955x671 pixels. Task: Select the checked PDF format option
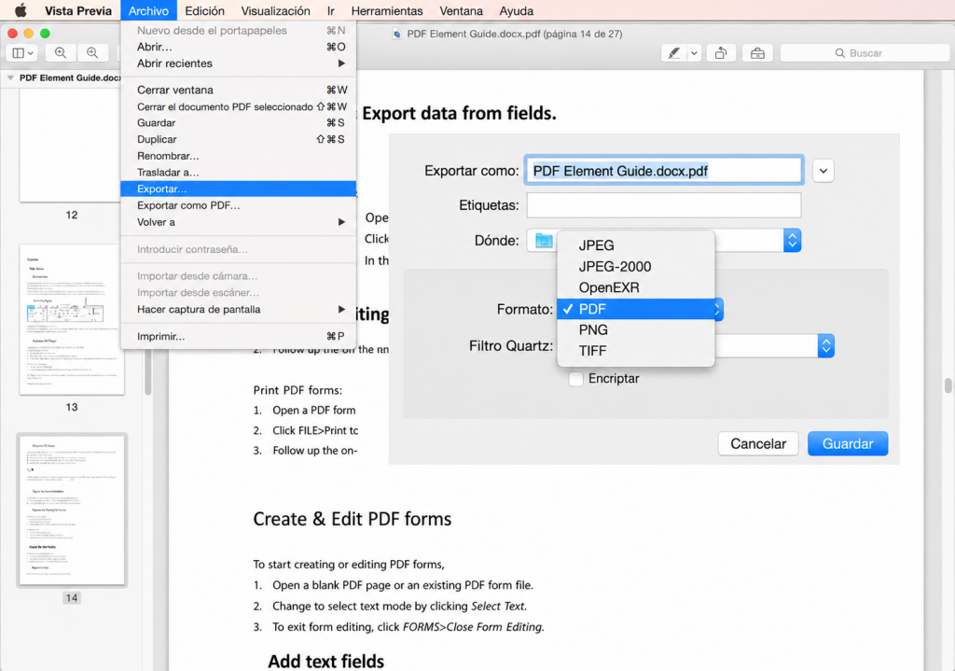pos(635,309)
